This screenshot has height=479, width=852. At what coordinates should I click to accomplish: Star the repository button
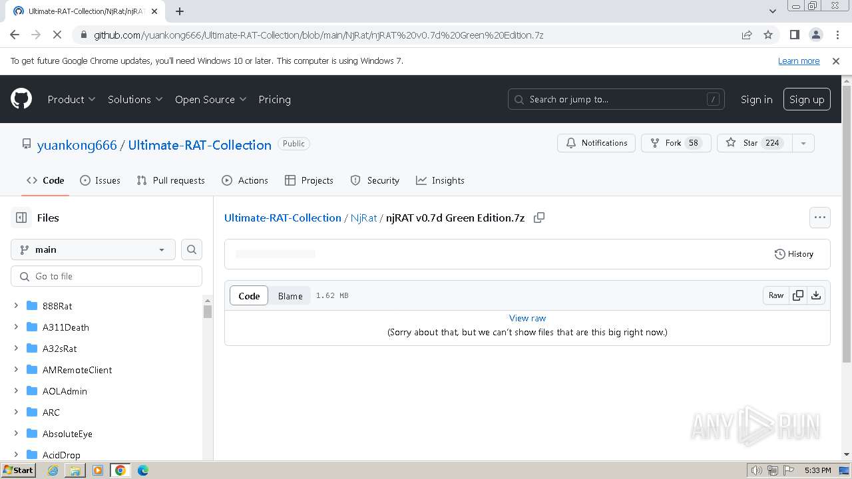pos(754,143)
